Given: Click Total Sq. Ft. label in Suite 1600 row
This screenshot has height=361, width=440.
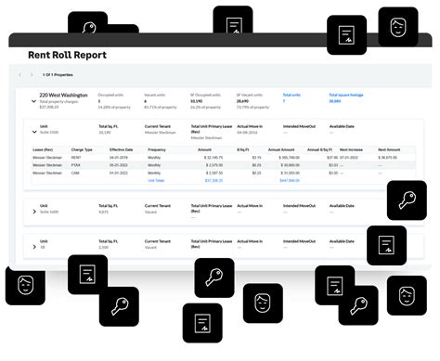Looking at the screenshot, I should (x=109, y=206).
